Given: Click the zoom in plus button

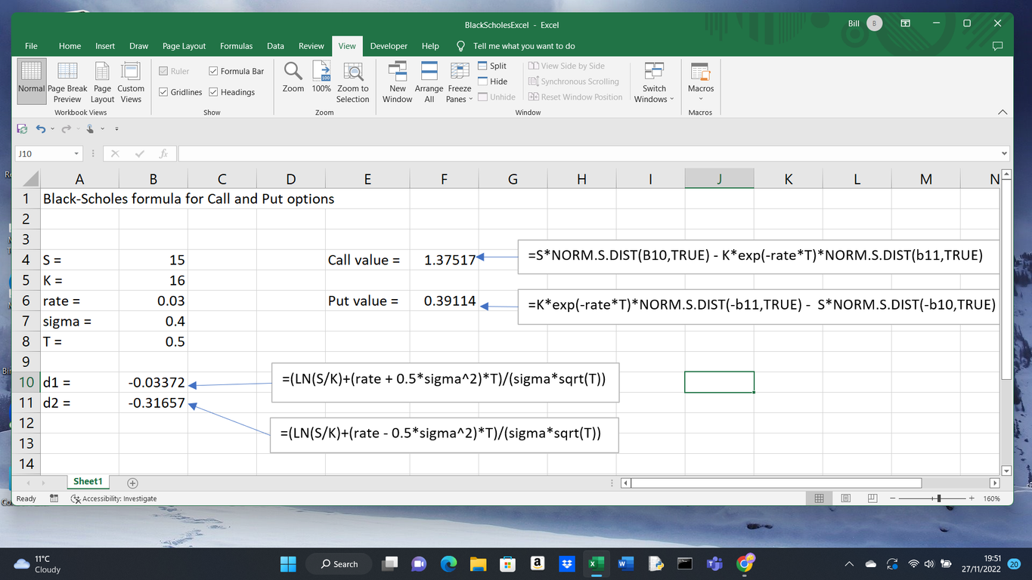Looking at the screenshot, I should 972,498.
